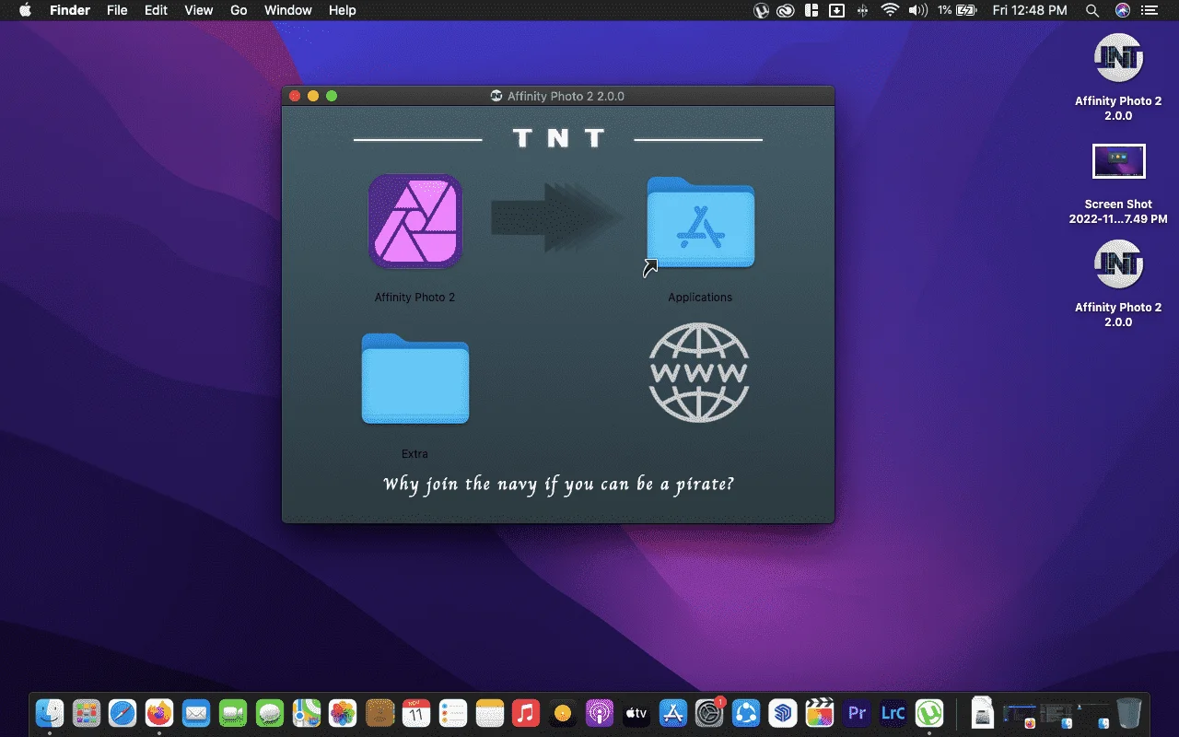This screenshot has height=737, width=1179.
Task: Open uTorrent from the dock
Action: click(928, 712)
